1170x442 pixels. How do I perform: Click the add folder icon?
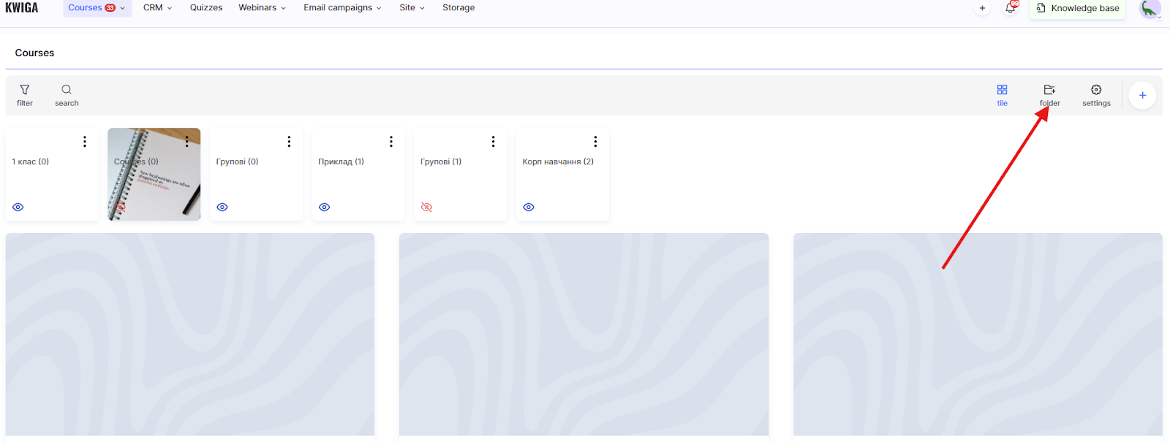(1049, 90)
